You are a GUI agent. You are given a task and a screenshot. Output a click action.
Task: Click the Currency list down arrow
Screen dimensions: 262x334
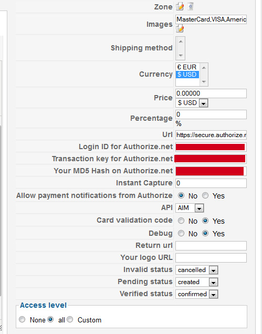coord(204,81)
